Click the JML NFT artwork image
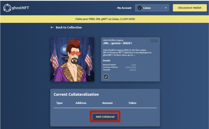 pos(72,59)
